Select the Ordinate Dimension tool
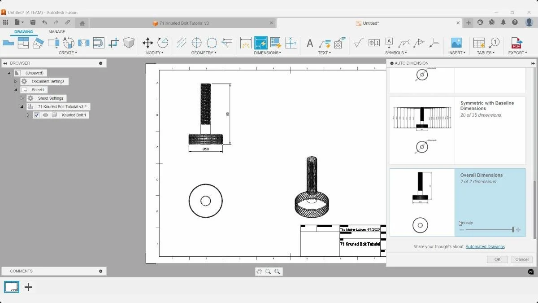Viewport: 538px width, 303px height. 291,43
